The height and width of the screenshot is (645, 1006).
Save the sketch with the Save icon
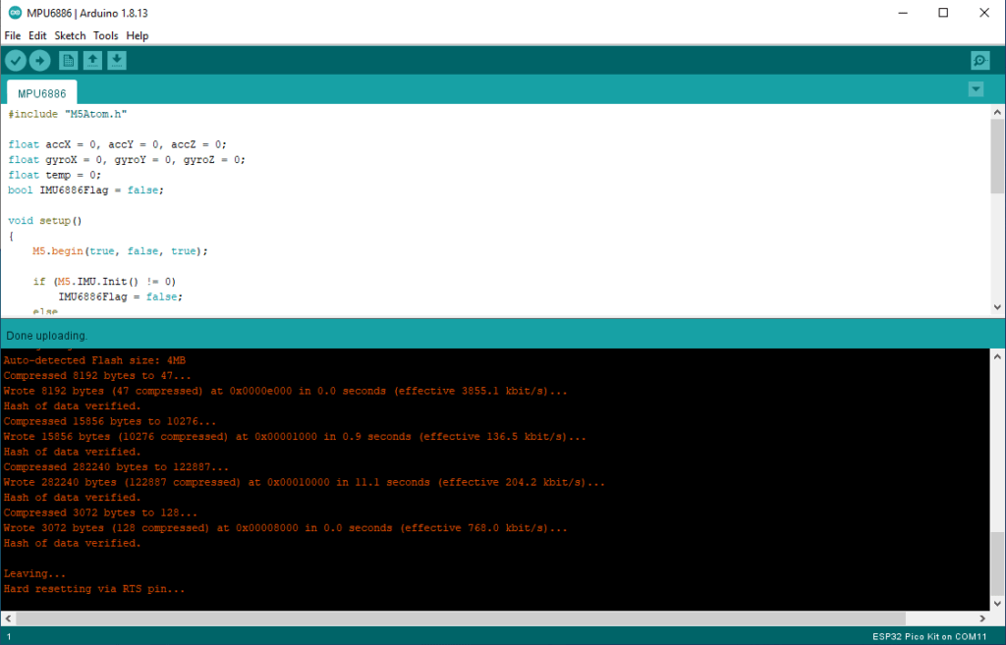[116, 61]
